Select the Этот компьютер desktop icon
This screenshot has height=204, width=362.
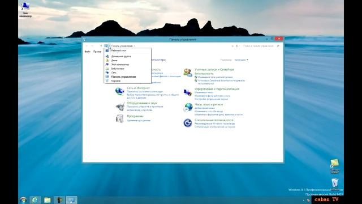click(25, 10)
